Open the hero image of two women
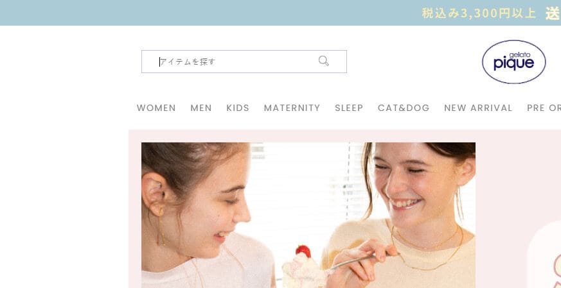Screen dimensions: 561x288 pyautogui.click(x=308, y=215)
